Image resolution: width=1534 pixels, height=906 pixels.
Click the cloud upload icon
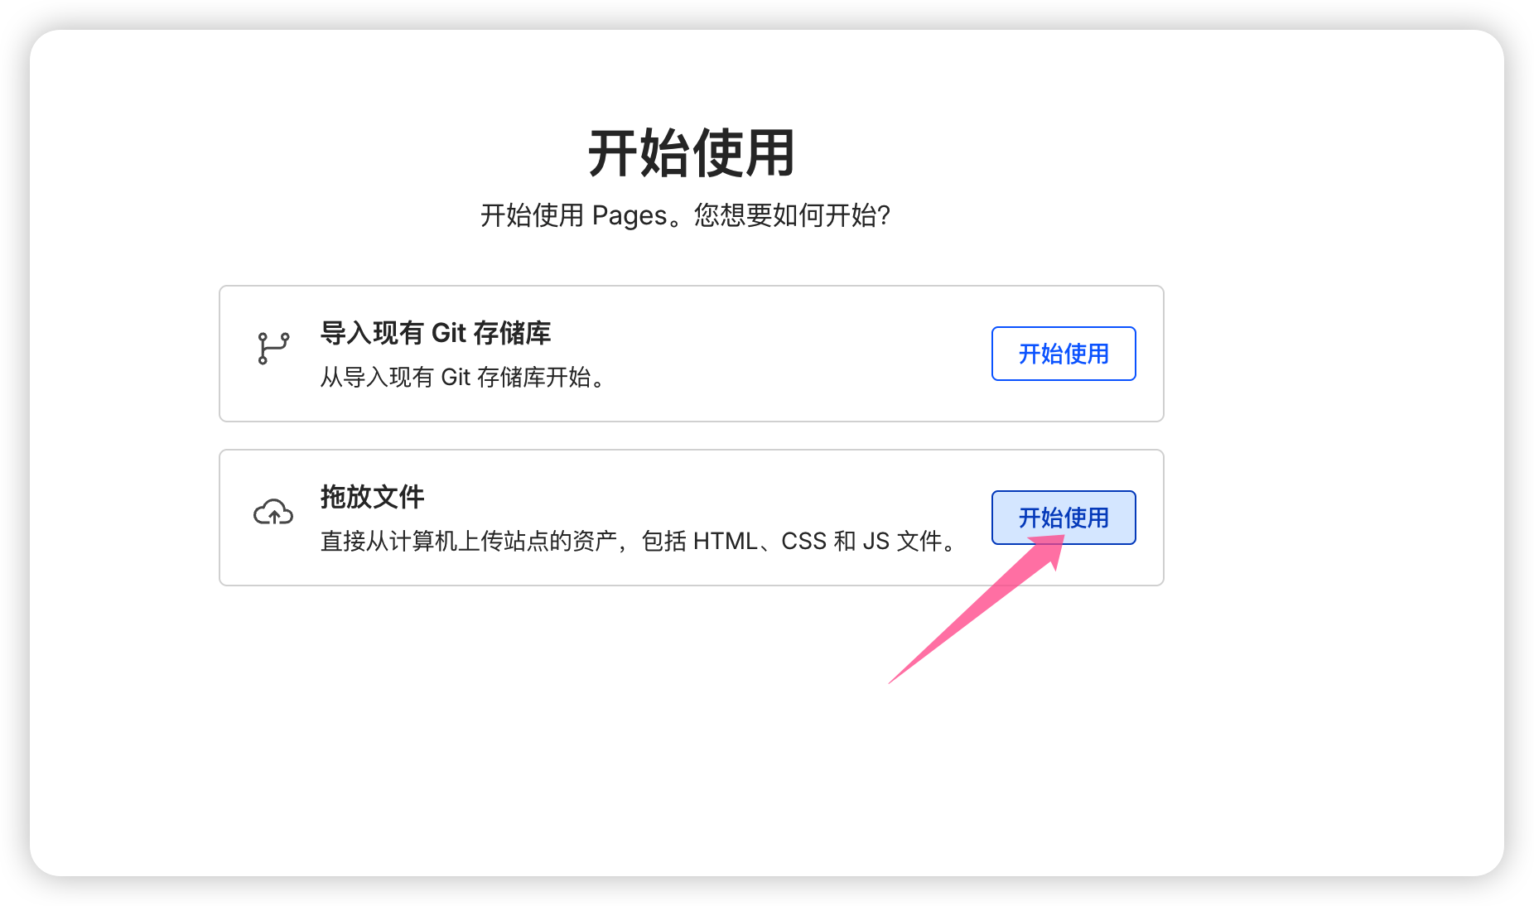273,513
